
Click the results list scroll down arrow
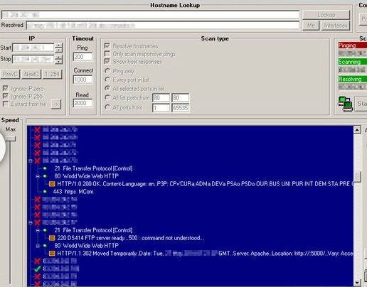[x=357, y=283]
